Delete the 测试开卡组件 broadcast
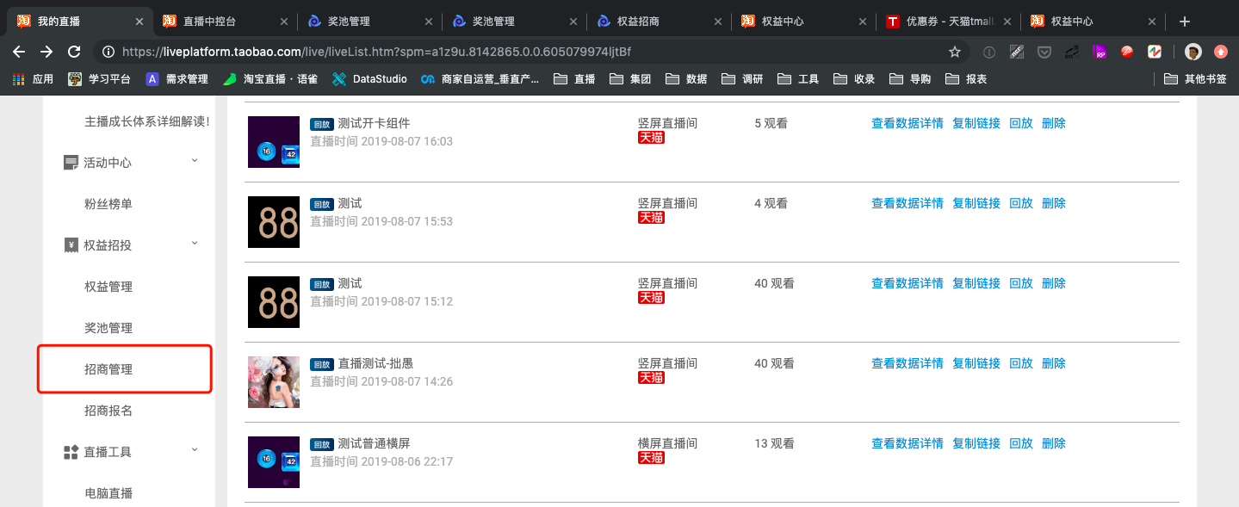This screenshot has height=507, width=1239. click(1054, 123)
